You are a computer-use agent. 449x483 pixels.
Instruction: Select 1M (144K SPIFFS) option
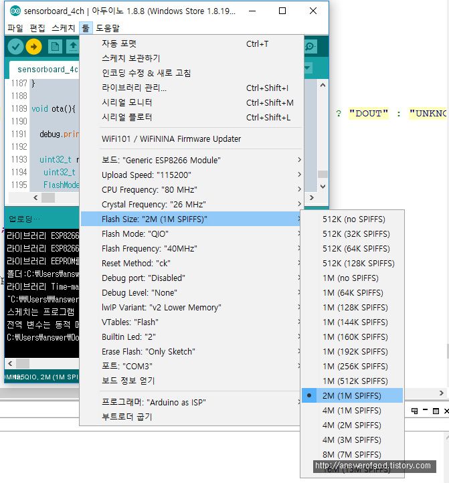point(352,322)
